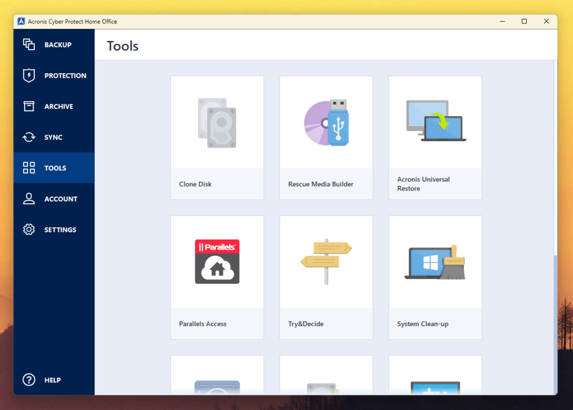Click the Protection shield icon
The height and width of the screenshot is (410, 573).
click(x=29, y=75)
